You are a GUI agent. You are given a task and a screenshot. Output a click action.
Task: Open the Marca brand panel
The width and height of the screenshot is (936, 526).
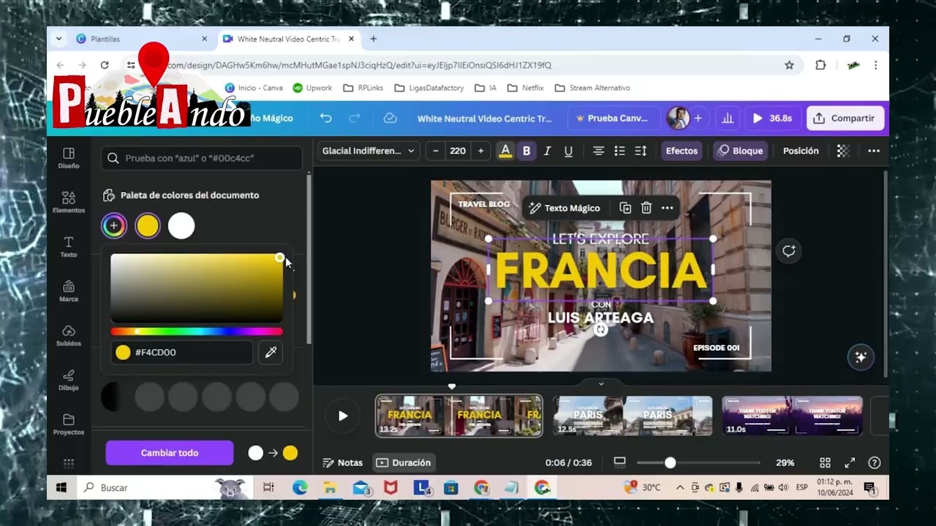pos(69,291)
